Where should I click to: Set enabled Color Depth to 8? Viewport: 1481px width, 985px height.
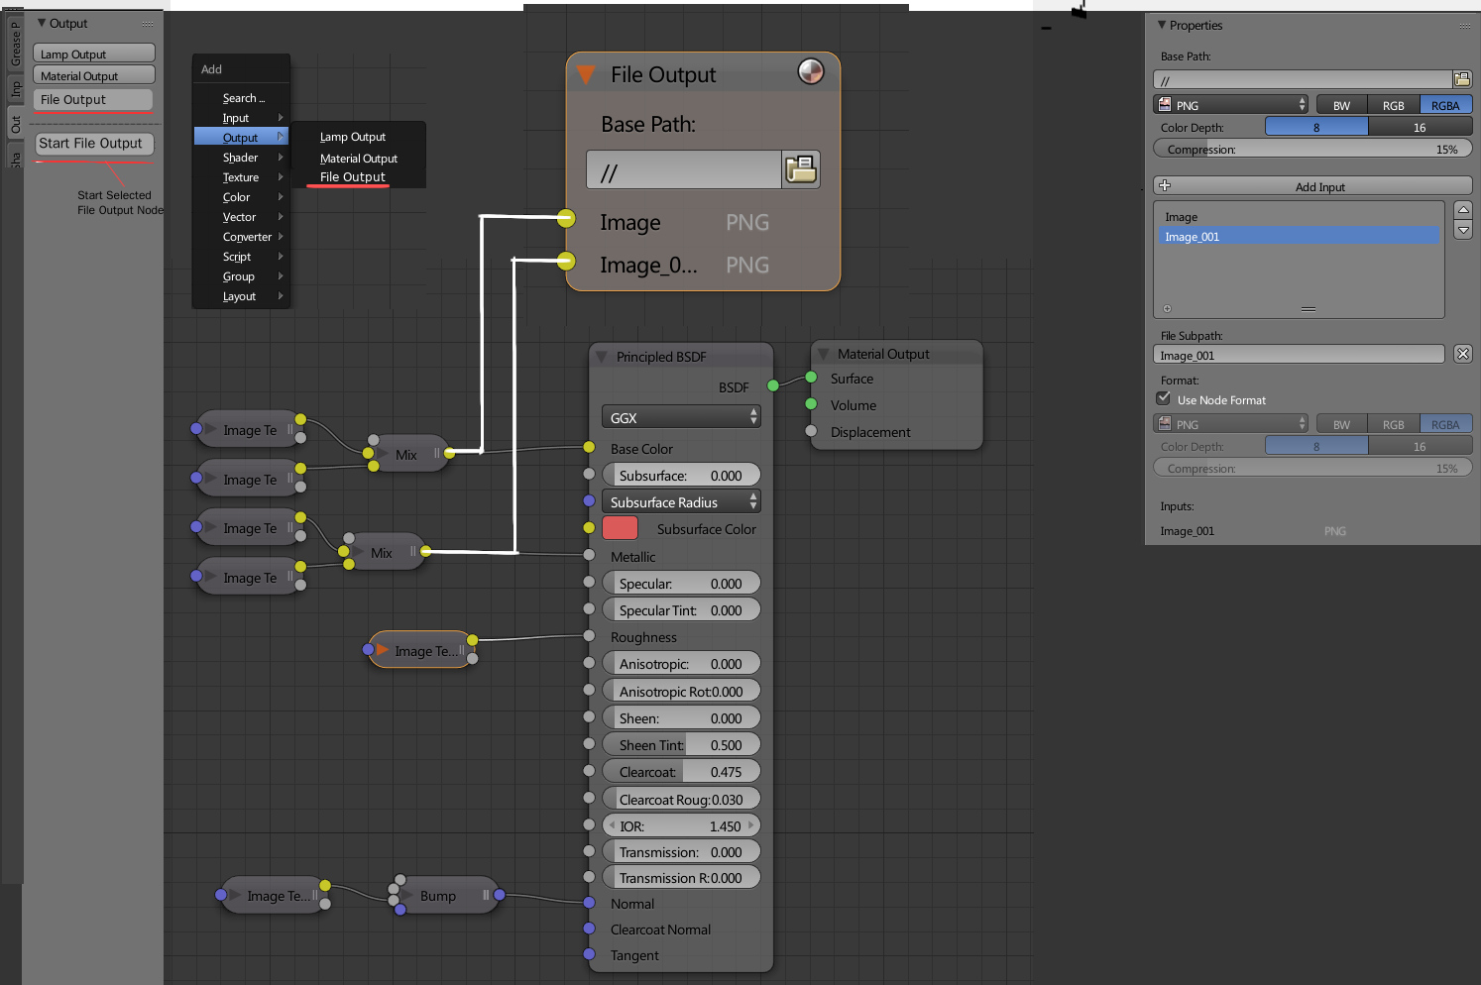click(1316, 127)
